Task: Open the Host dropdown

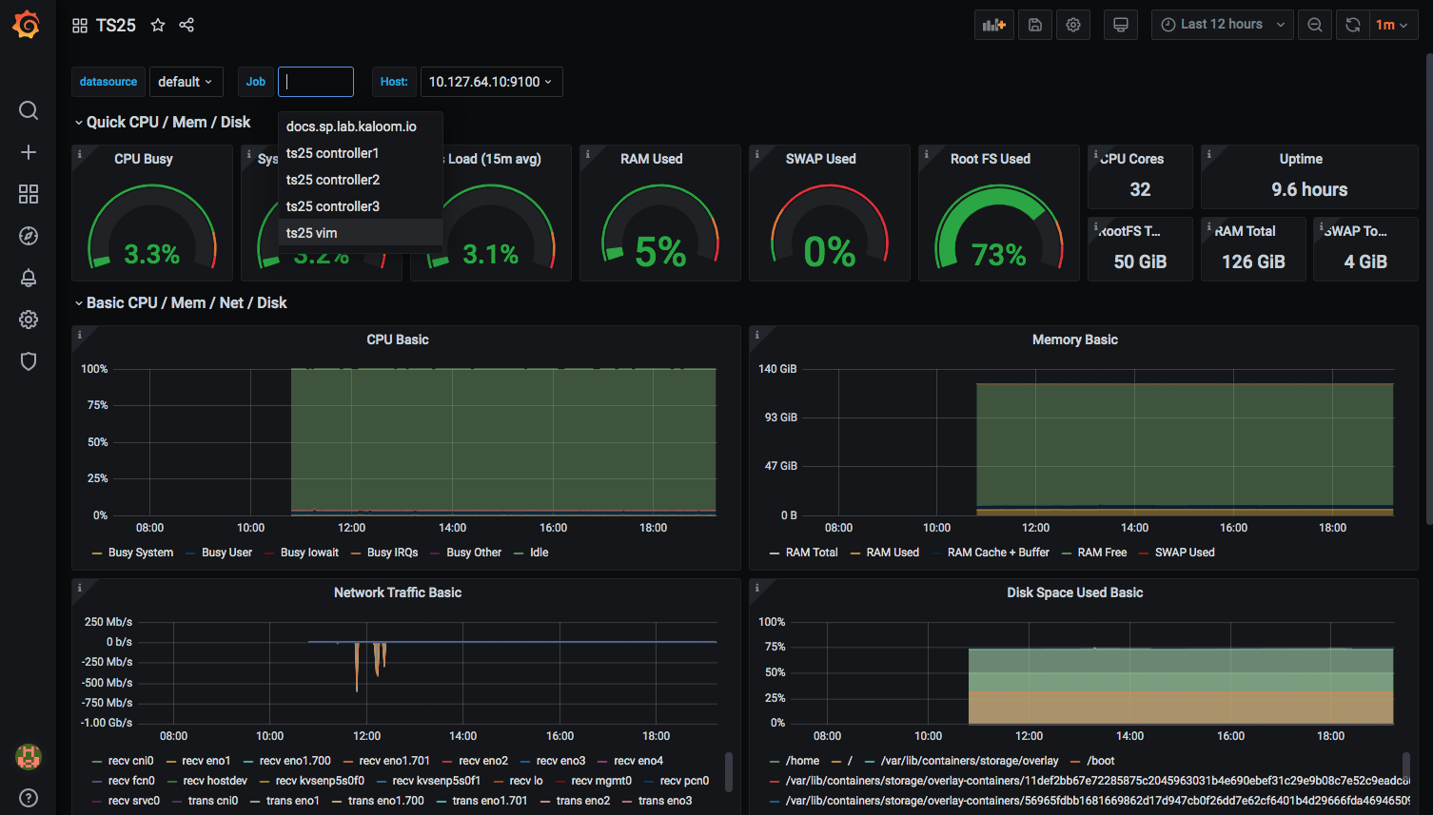Action: tap(491, 82)
